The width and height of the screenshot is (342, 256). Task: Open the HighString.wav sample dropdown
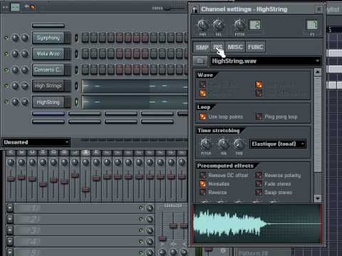pos(266,61)
